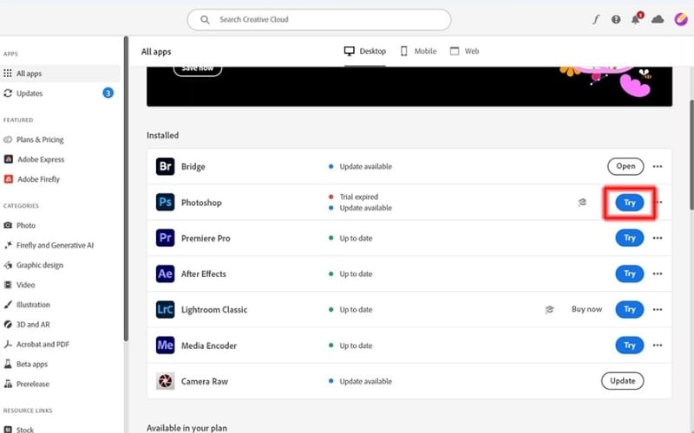Image resolution: width=694 pixels, height=433 pixels.
Task: Open notifications bell icon
Action: coord(636,19)
